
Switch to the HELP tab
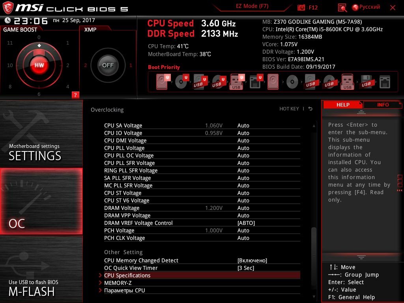(343, 105)
